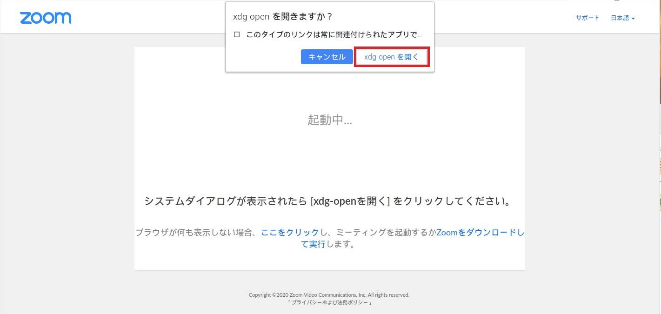The image size is (661, 314).
Task: Open the プライバシーおよび法務ポリシー footer link
Action: pyautogui.click(x=329, y=302)
